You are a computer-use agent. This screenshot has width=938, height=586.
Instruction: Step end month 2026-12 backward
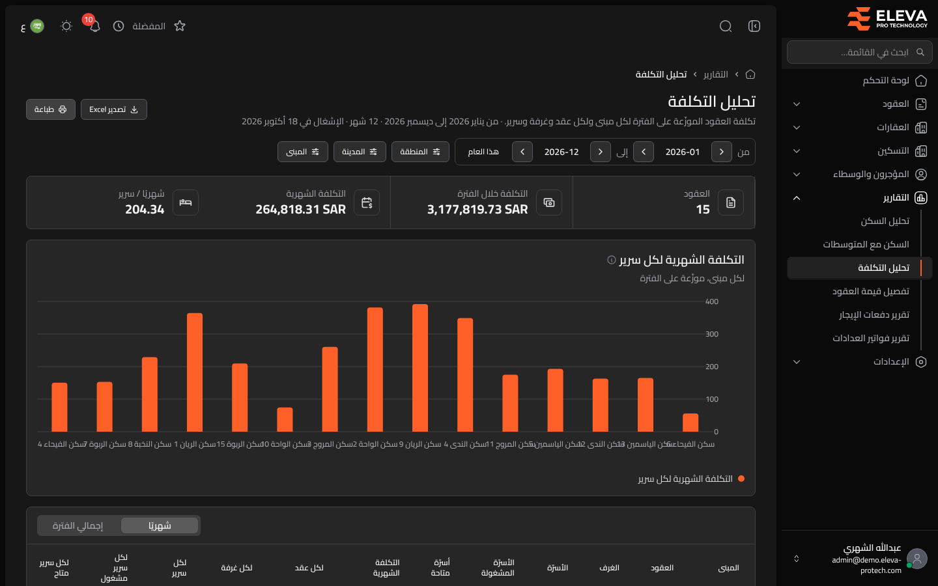click(x=601, y=152)
